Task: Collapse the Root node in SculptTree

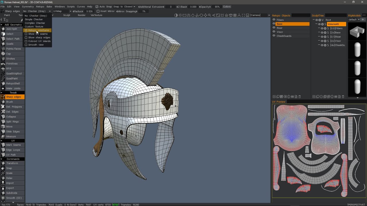Action: tap(314, 20)
